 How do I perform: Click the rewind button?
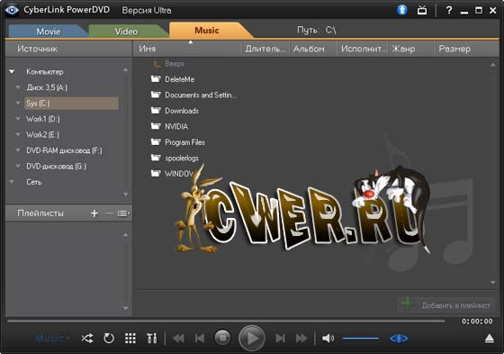pos(179,338)
